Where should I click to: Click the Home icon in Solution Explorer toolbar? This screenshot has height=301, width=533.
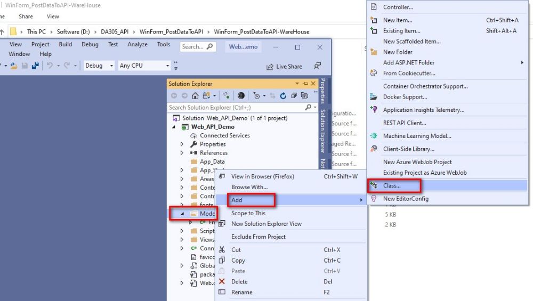pyautogui.click(x=195, y=96)
